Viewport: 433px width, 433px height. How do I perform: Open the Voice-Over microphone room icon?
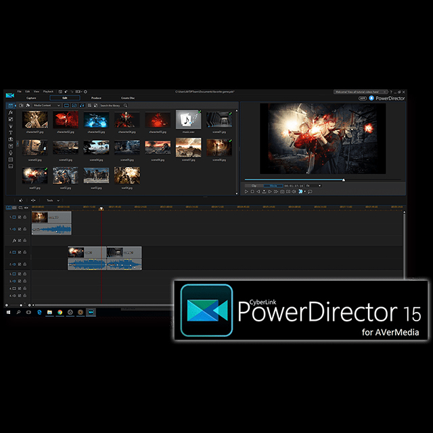click(11, 153)
